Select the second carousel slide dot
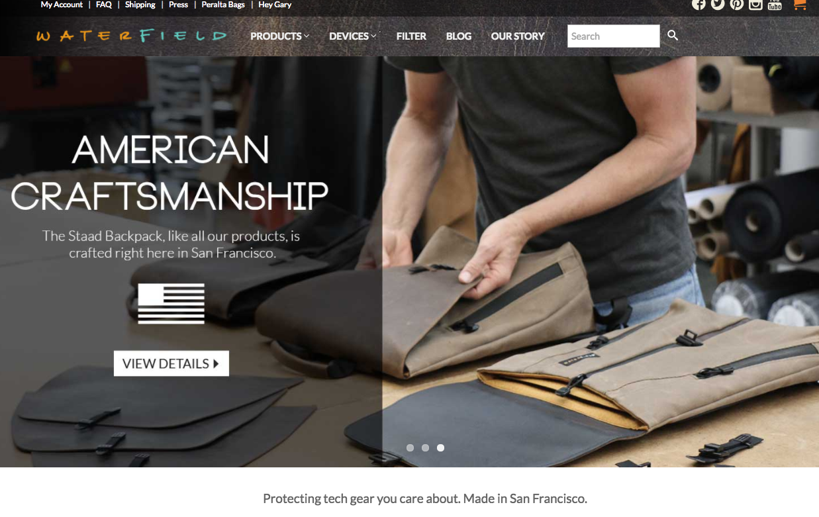 pos(425,448)
